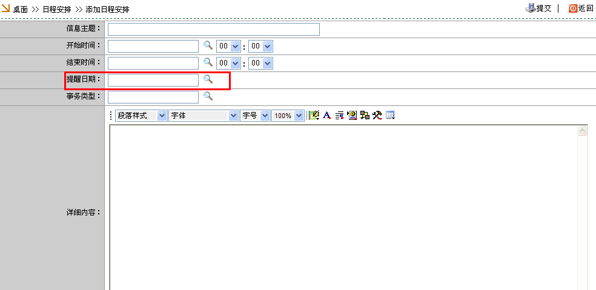This screenshot has width=596, height=290.
Task: Go to 桌面 in breadcrumb
Action: point(21,10)
